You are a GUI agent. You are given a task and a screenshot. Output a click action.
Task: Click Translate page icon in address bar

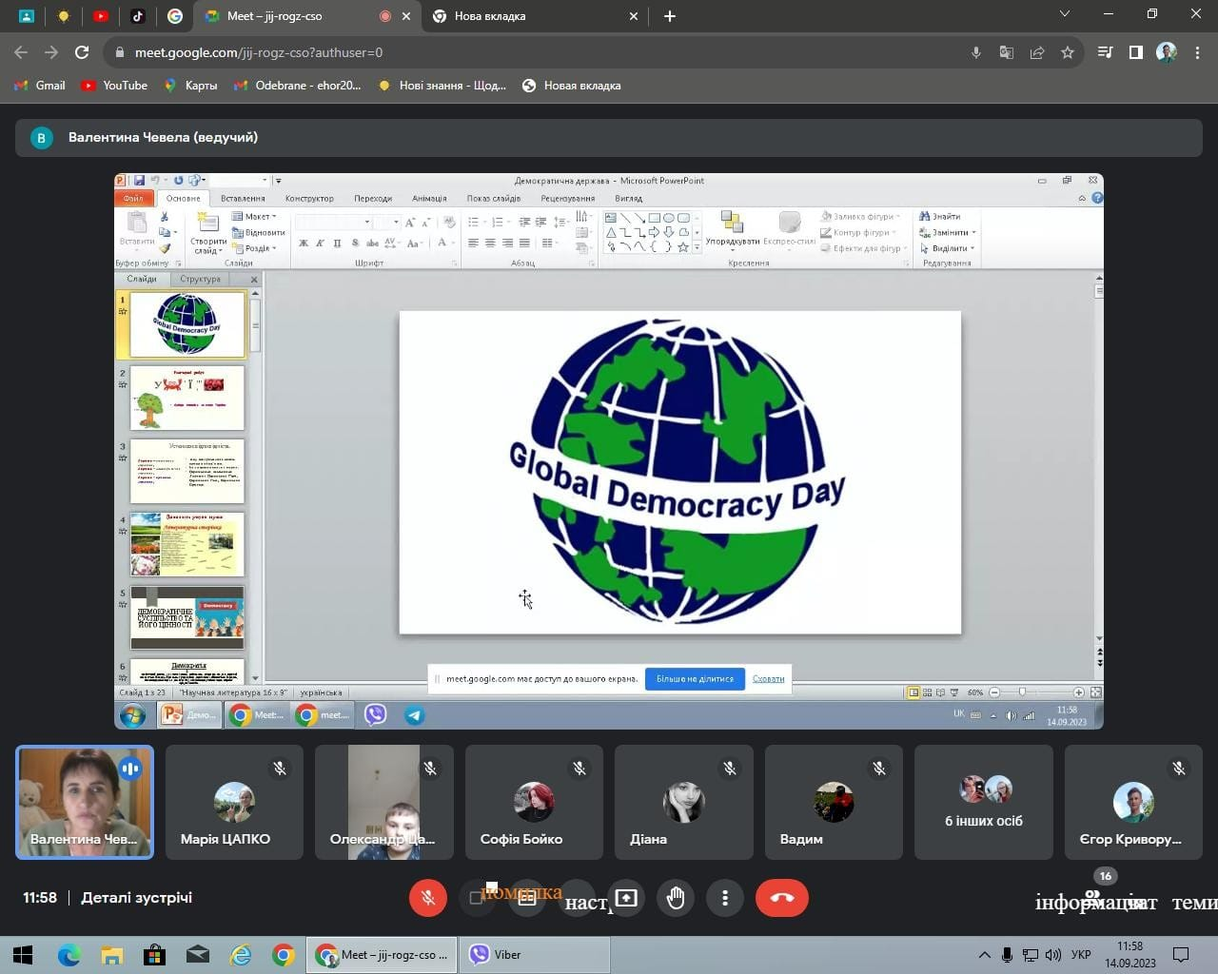click(x=1007, y=52)
